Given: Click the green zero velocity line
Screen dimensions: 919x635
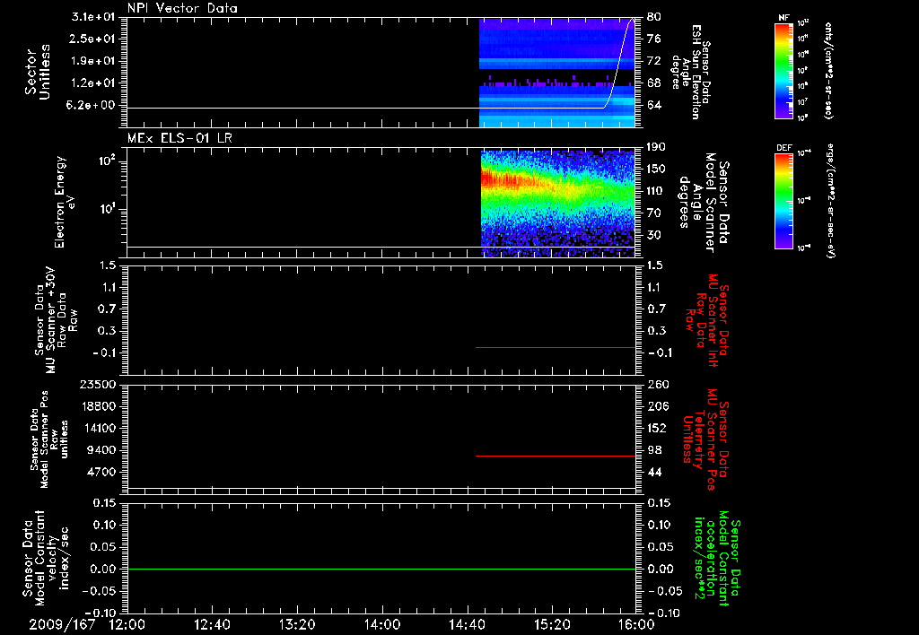Looking at the screenshot, I should (x=381, y=569).
